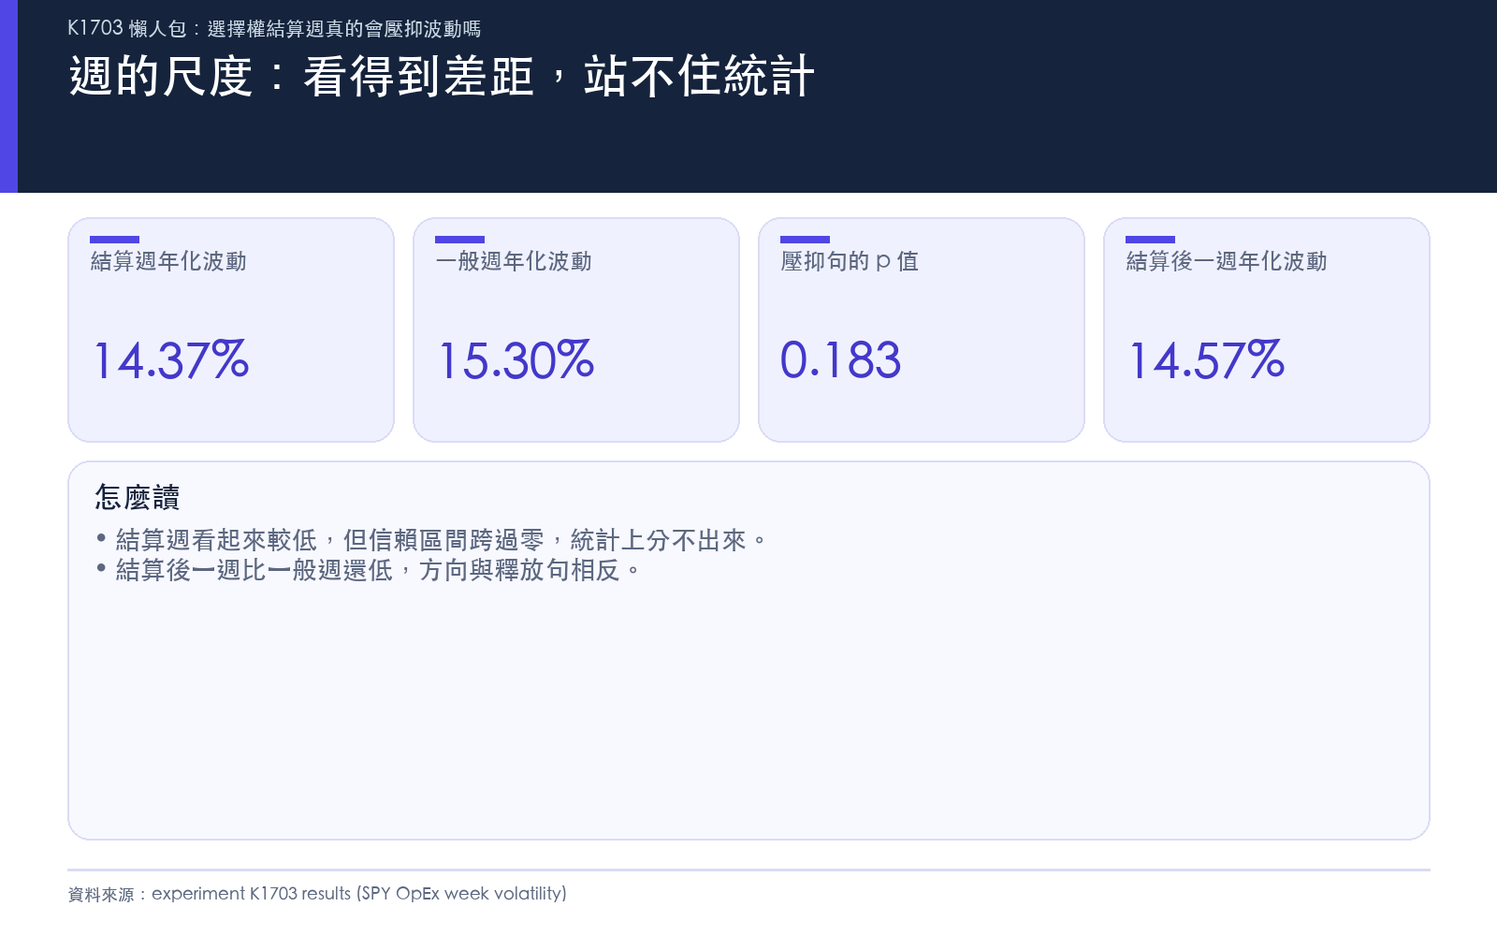Click the 資料來源 footer source line
This screenshot has height=936, width=1497.
point(317,894)
